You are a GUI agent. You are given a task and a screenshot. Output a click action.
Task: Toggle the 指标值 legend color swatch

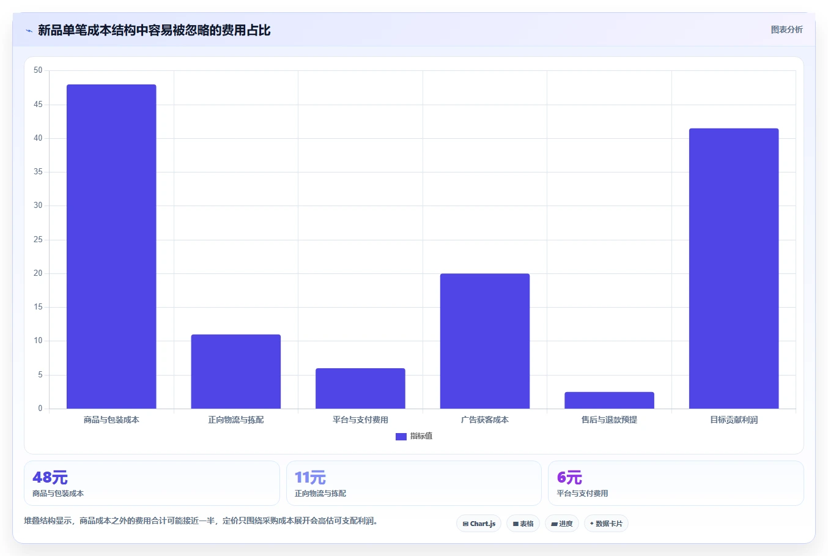pyautogui.click(x=401, y=436)
